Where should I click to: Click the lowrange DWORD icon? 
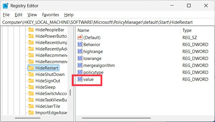80,59
